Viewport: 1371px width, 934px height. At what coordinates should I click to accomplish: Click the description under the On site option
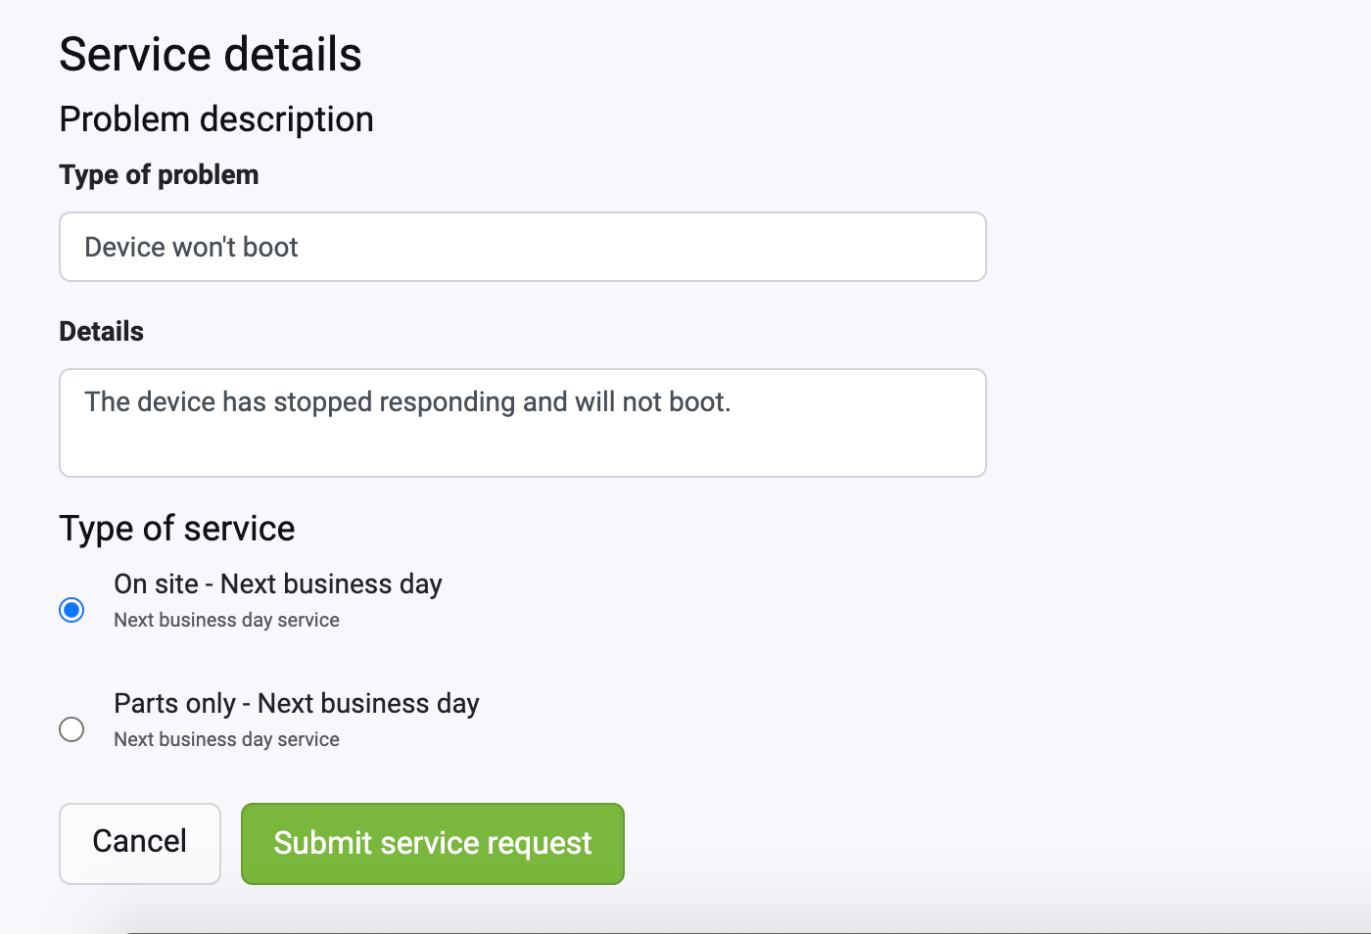click(x=226, y=621)
